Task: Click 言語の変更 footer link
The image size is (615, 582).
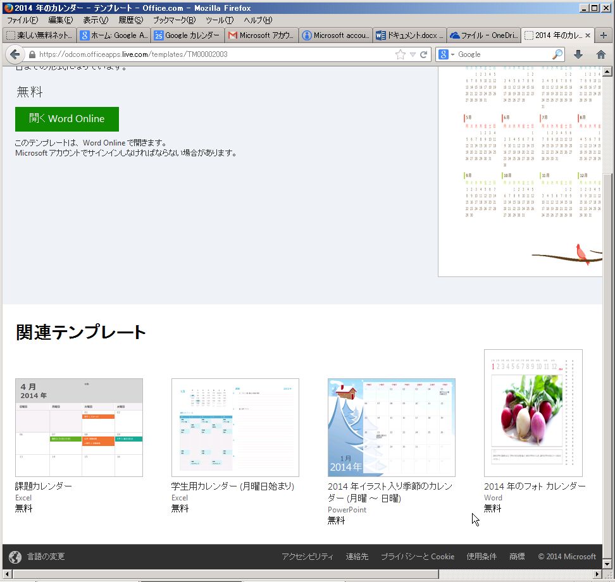Action: coord(46,557)
